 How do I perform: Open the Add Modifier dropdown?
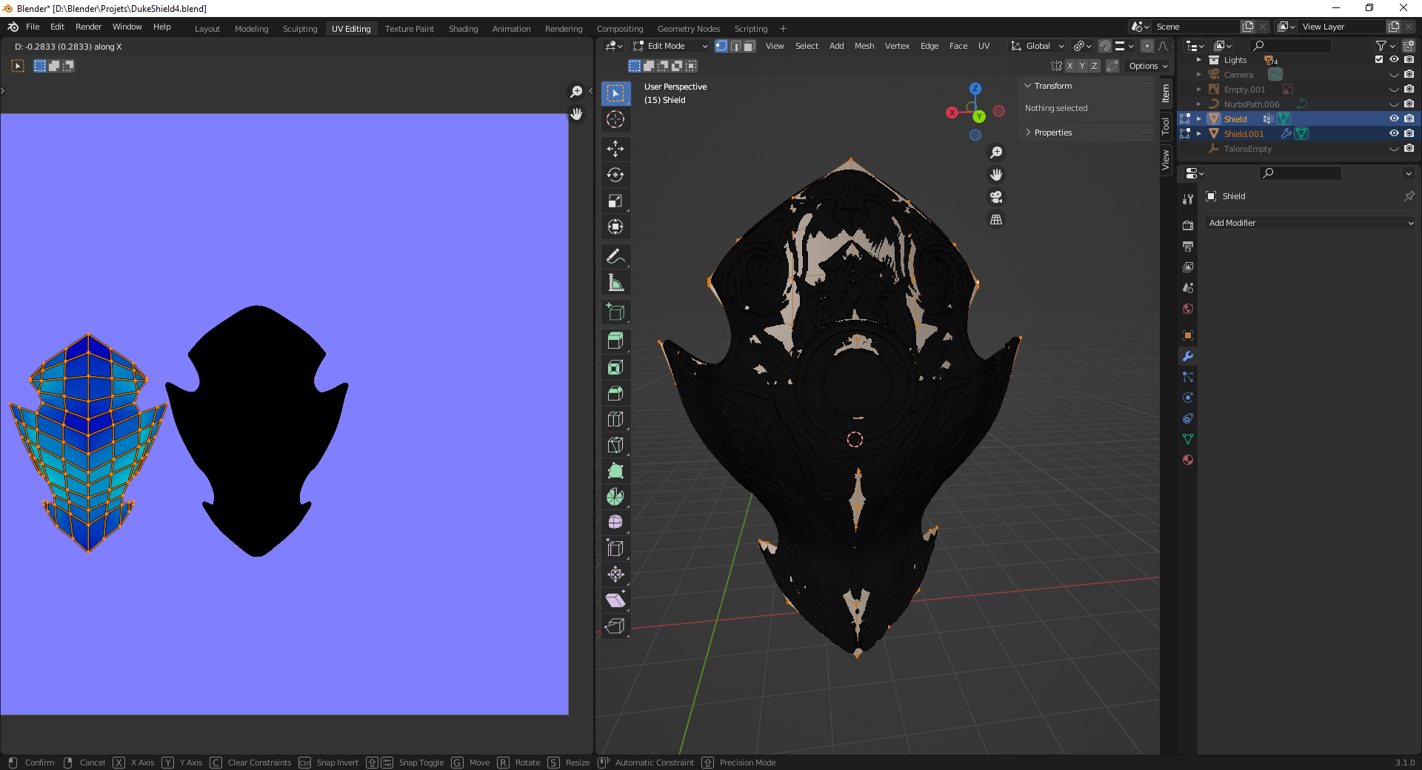coord(1309,223)
